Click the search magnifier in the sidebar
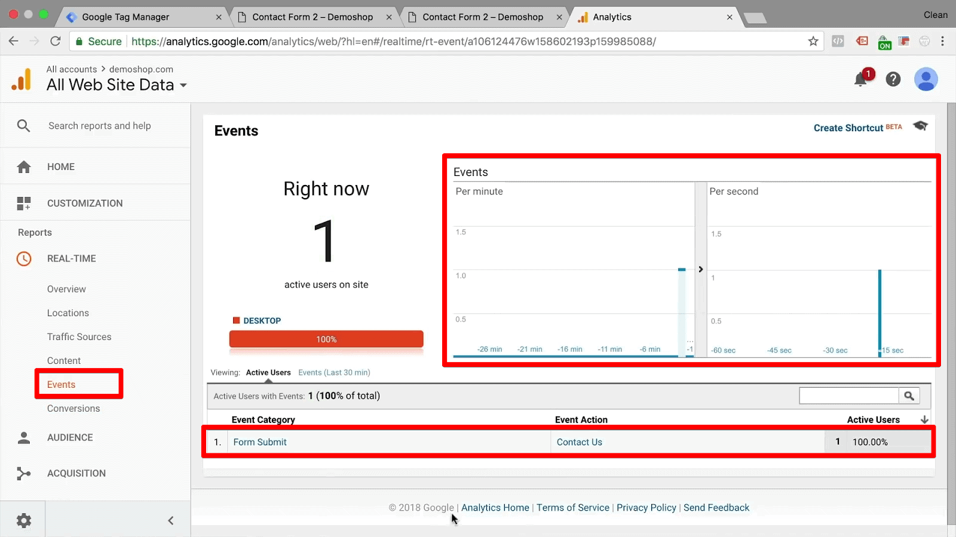956x537 pixels. 23,125
